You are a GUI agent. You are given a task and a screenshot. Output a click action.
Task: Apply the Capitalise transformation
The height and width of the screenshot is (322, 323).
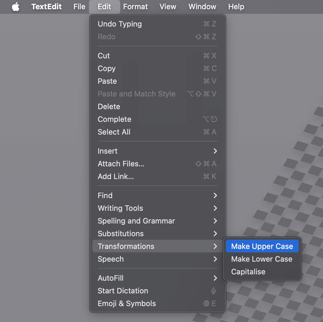tap(248, 272)
